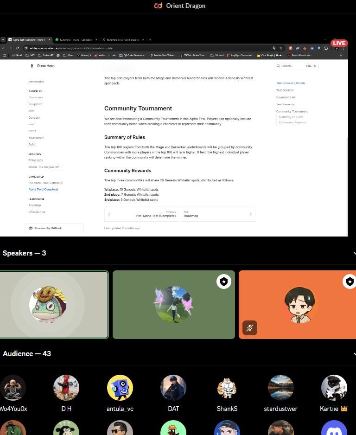Open the QR Code Generator bookmark
This screenshot has height=435, width=356.
pyautogui.click(x=133, y=55)
